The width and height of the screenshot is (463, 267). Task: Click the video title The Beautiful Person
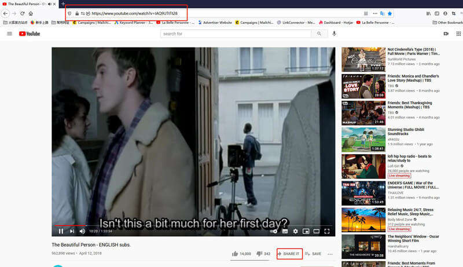(x=91, y=245)
